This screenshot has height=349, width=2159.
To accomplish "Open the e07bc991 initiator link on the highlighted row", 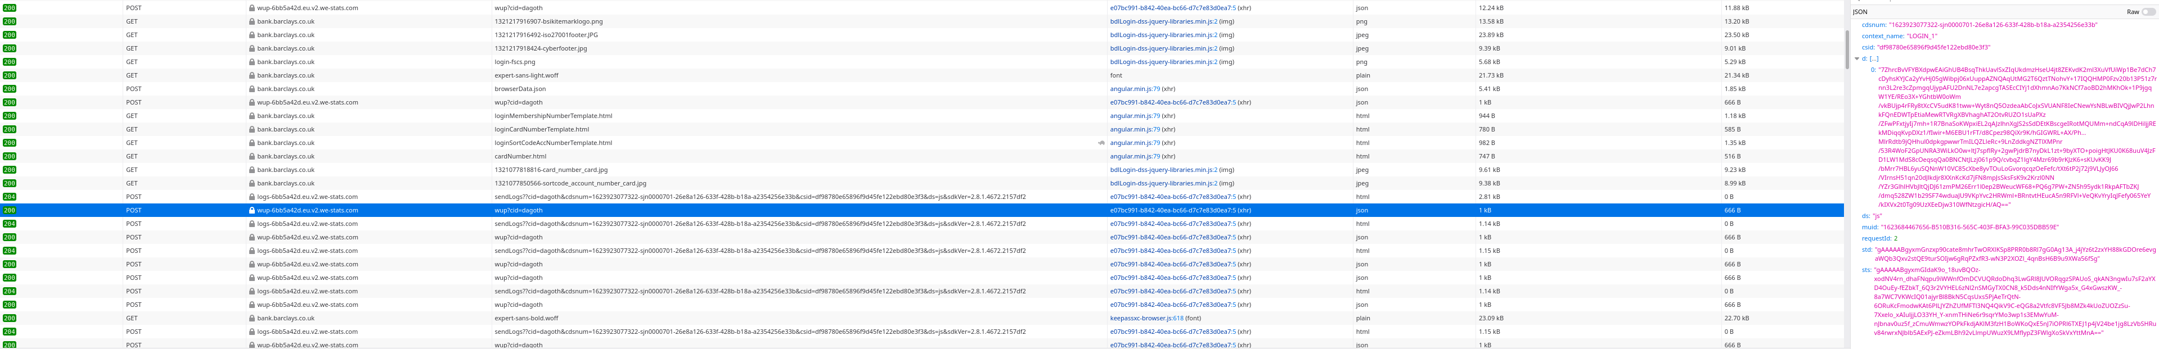I will (x=1172, y=210).
